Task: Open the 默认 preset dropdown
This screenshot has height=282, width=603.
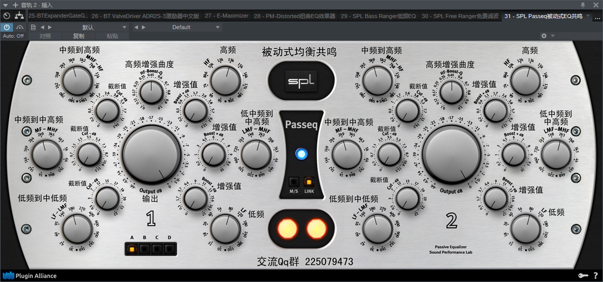Action: coord(91,27)
